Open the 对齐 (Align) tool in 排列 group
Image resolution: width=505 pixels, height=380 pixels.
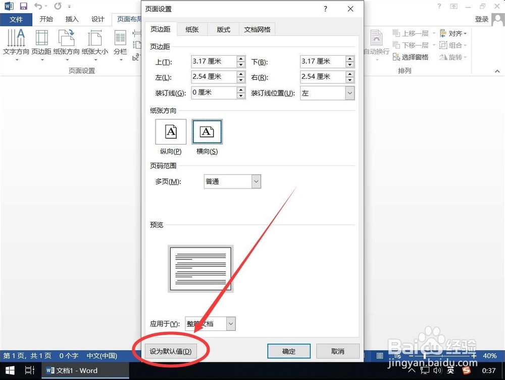453,33
